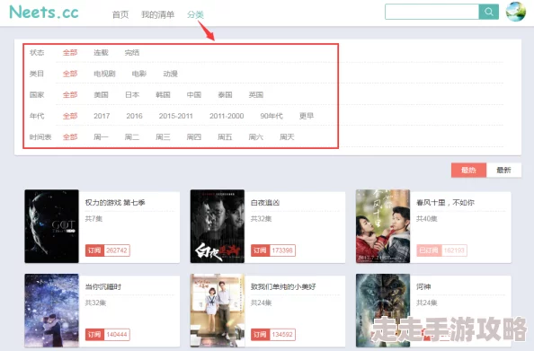Subscribe to 致我们单纯的小美好 via 订阅
This screenshot has width=534, height=351.
tap(260, 334)
